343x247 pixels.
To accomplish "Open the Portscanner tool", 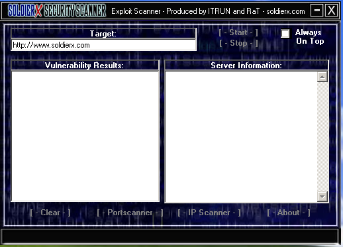I will pos(130,213).
